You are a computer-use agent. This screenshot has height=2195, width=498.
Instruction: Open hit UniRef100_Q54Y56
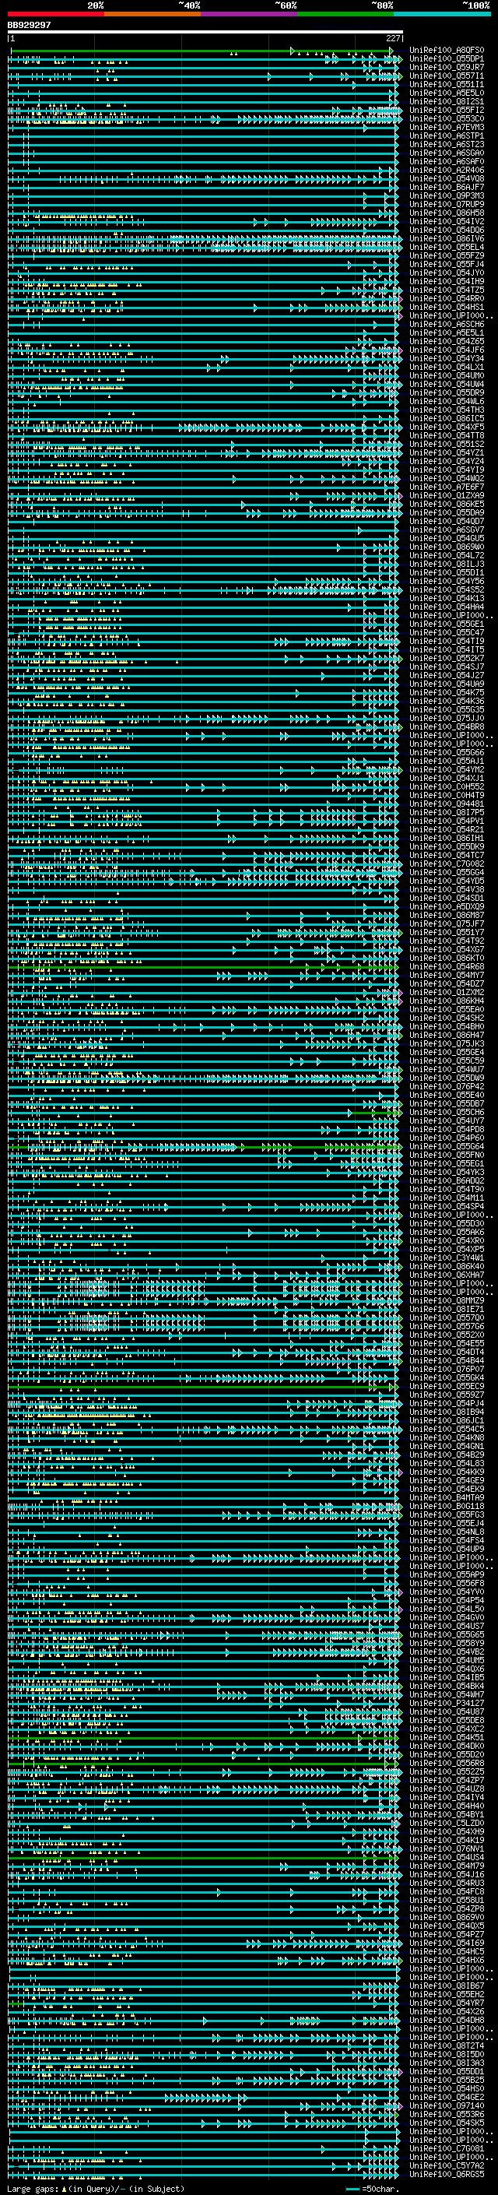click(446, 580)
